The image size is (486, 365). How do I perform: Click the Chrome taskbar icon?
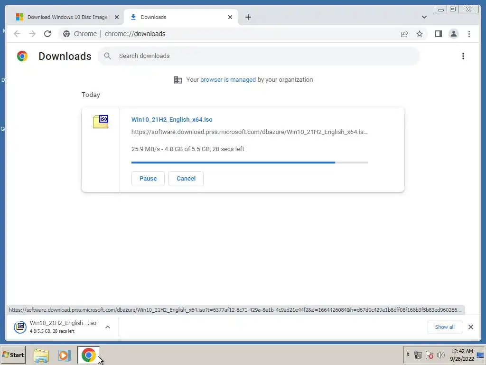tap(88, 355)
